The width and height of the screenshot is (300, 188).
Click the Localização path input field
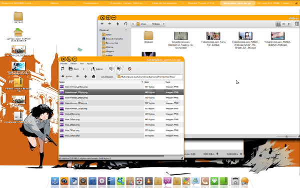point(149,77)
